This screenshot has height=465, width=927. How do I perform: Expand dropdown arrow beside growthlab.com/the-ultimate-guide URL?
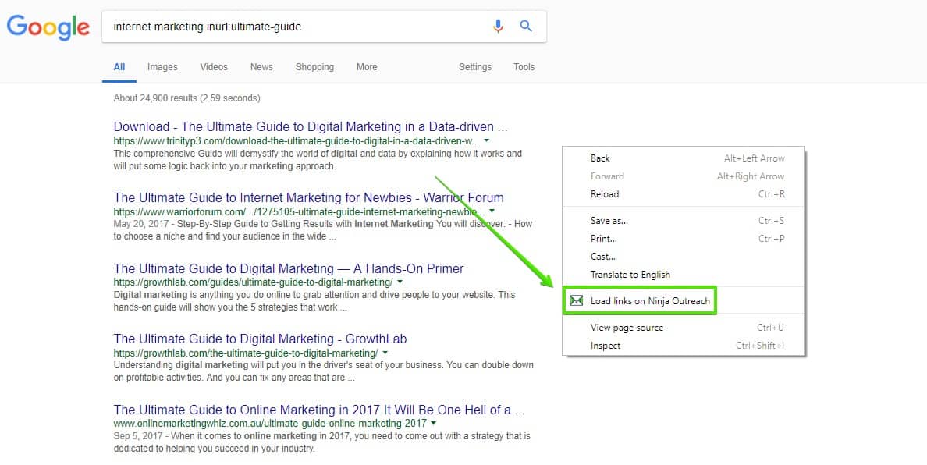tap(385, 353)
